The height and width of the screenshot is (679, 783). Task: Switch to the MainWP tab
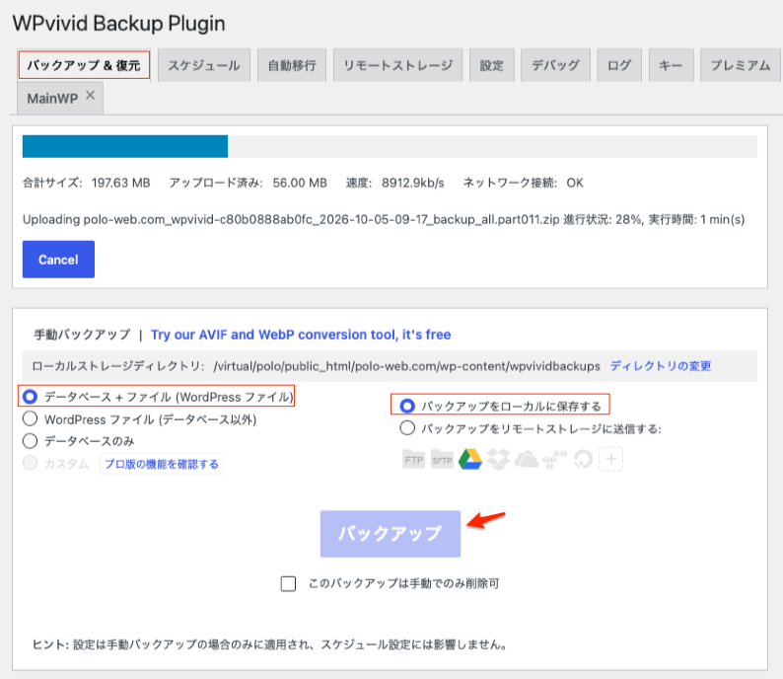coord(52,99)
